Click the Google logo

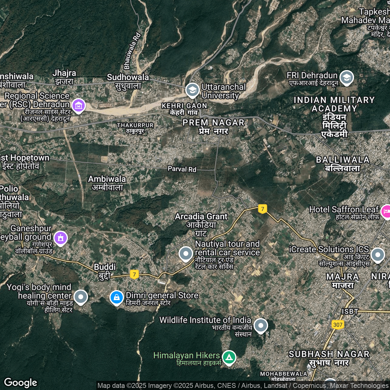click(x=21, y=382)
